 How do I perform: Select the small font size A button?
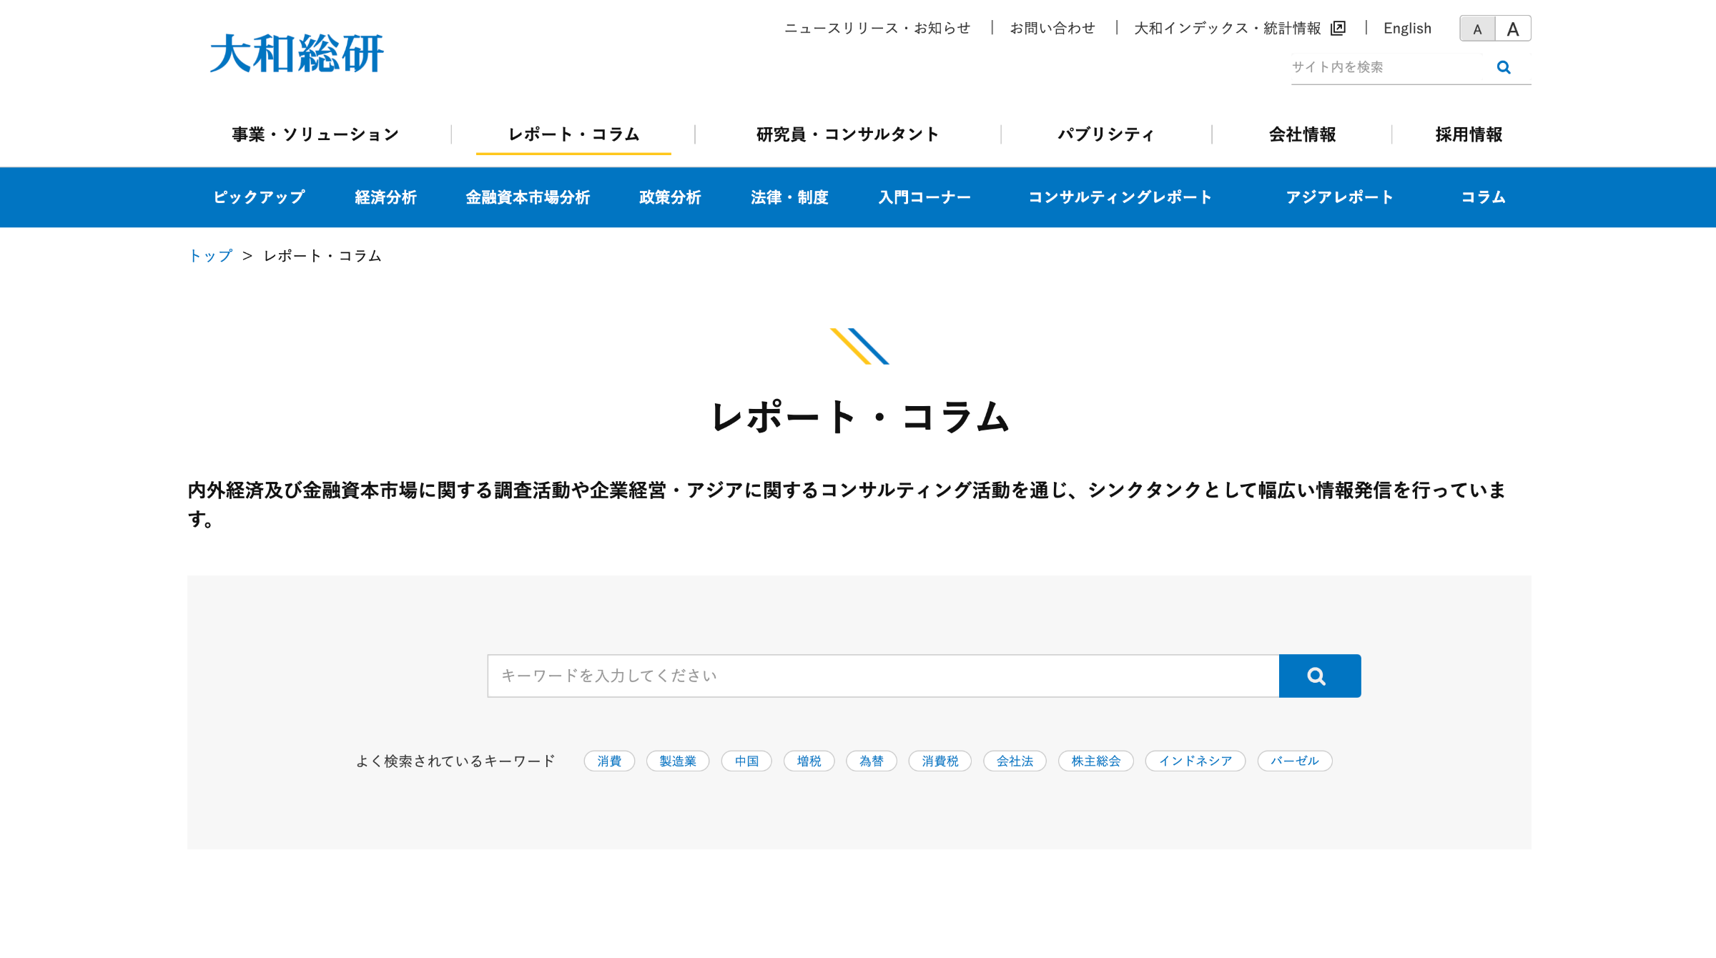(1477, 29)
